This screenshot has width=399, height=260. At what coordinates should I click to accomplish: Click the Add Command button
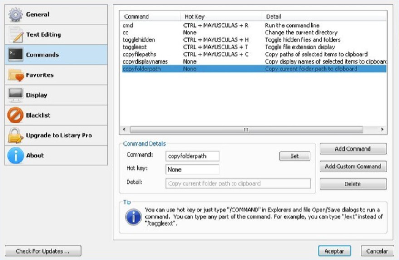[353, 149]
